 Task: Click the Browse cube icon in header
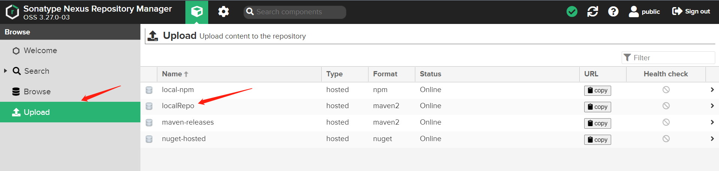click(x=197, y=12)
